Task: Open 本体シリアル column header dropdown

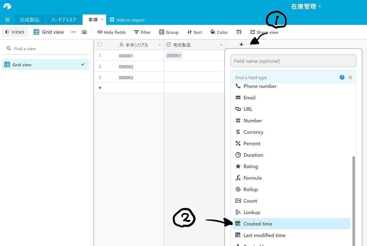Action: pos(160,45)
